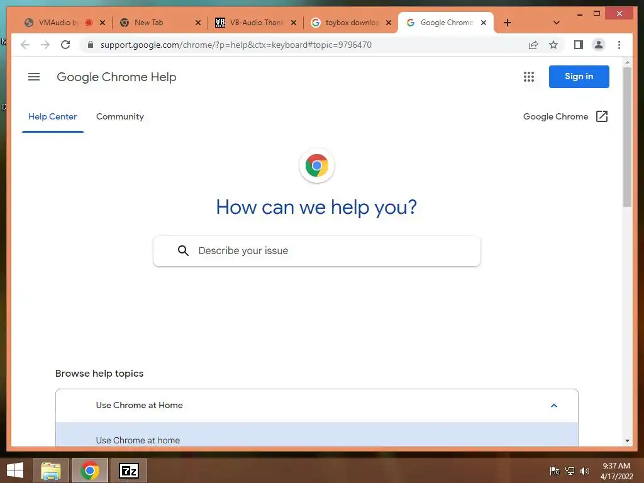This screenshot has height=483, width=644.
Task: Click the scrollbar down arrow
Action: pyautogui.click(x=627, y=441)
